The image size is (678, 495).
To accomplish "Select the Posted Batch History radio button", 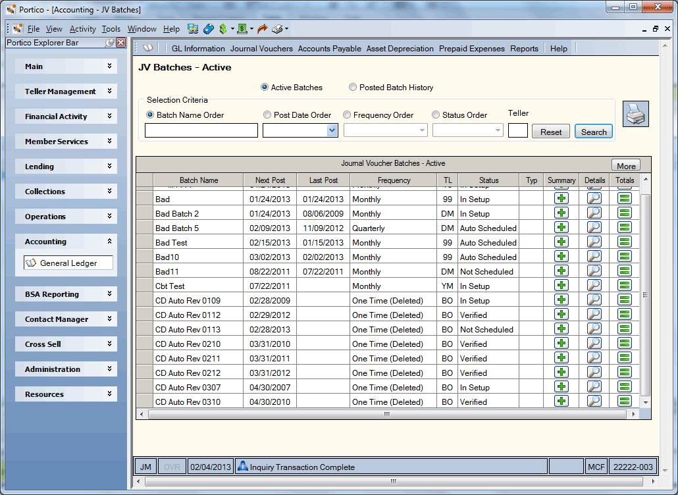I will [353, 88].
